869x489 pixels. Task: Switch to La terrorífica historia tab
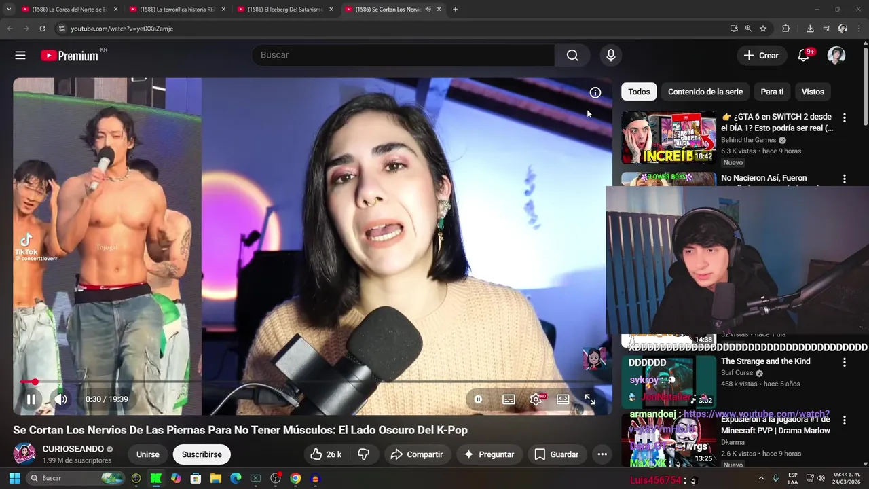[178, 10]
